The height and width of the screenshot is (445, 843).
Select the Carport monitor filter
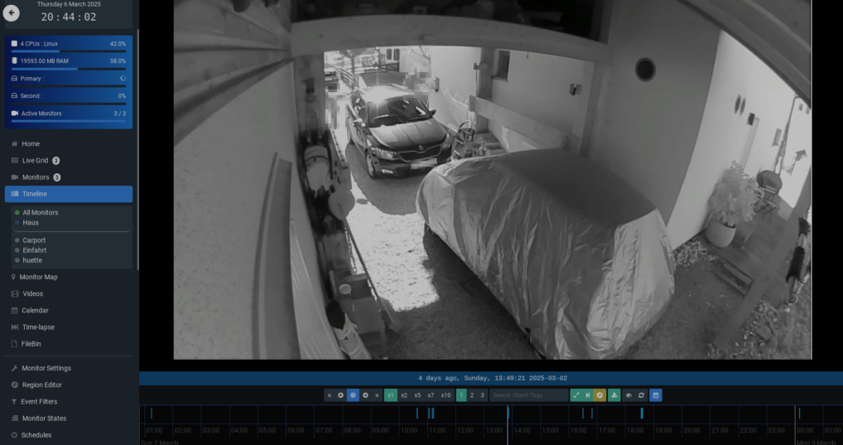tap(34, 240)
